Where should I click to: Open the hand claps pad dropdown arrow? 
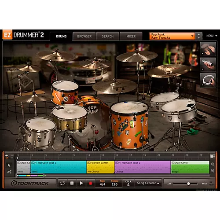point(202,54)
